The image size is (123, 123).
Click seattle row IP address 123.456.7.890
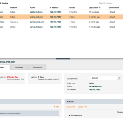click(x=56, y=12)
